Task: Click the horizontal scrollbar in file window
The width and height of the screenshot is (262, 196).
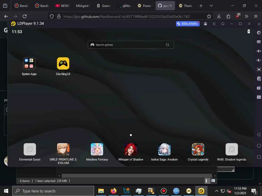Action: [137, 176]
